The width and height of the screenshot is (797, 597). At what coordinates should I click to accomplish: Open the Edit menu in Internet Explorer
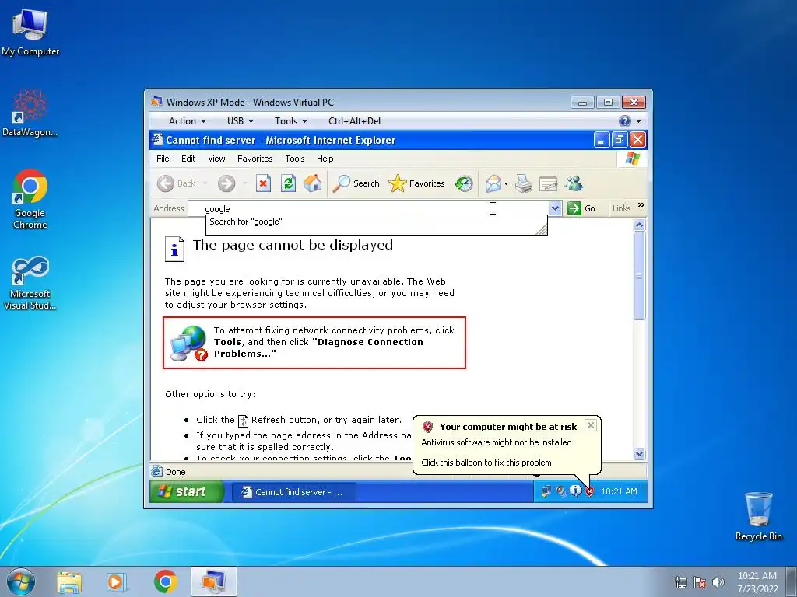[188, 159]
